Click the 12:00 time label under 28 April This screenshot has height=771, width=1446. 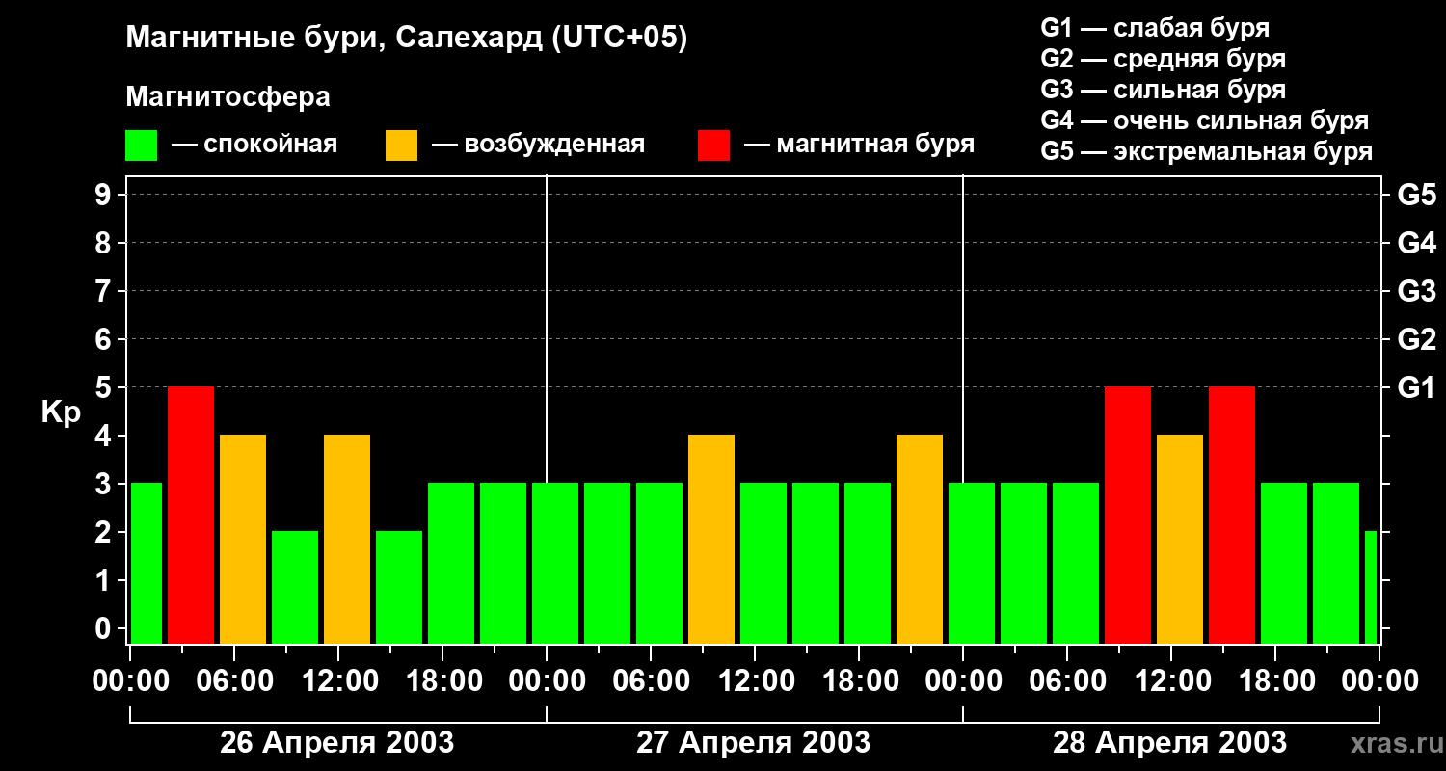coord(1172,680)
